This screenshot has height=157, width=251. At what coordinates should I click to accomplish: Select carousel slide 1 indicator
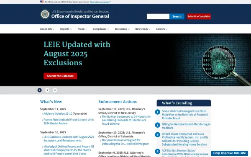pos(40,90)
